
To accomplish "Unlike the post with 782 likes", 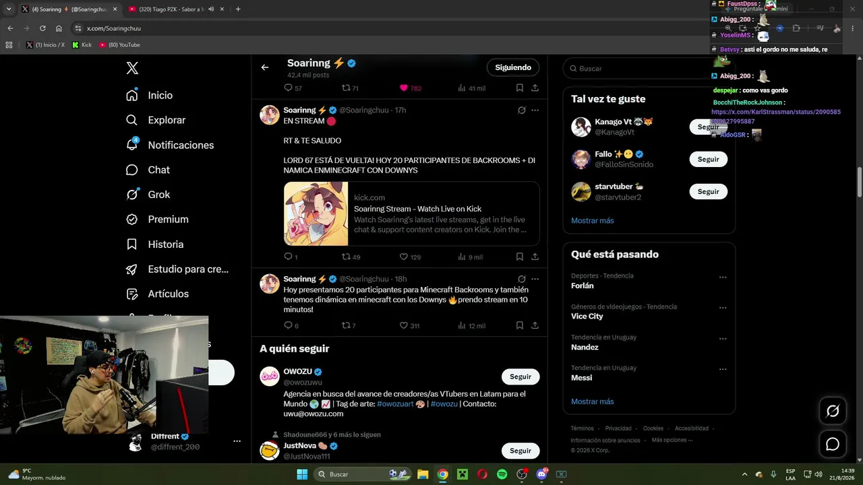I will click(410, 88).
